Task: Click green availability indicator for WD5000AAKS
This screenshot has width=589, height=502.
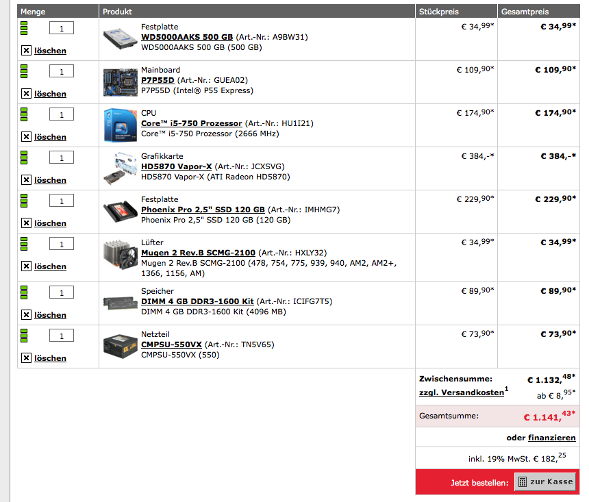Action: tap(24, 28)
